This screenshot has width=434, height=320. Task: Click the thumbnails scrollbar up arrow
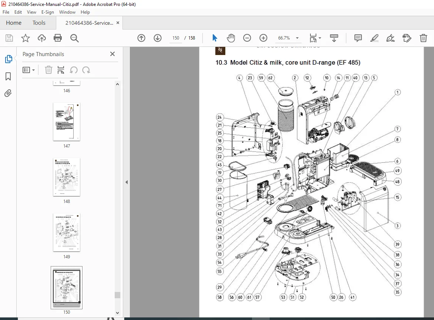pos(117,84)
